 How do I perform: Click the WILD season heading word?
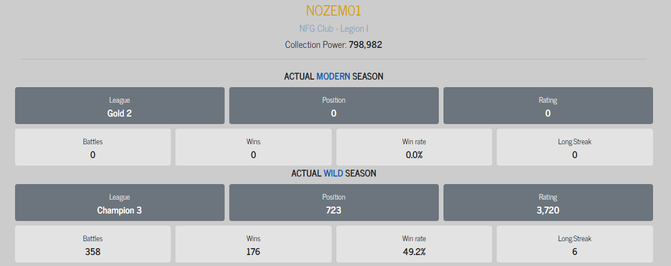coord(333,174)
